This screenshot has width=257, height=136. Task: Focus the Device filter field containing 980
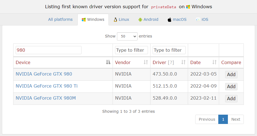pos(49,50)
